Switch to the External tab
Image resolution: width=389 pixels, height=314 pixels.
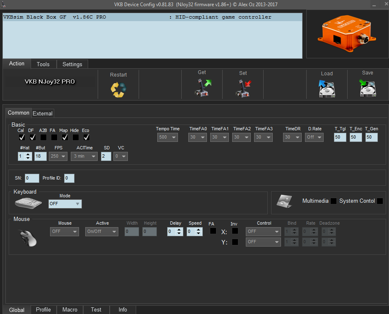(43, 114)
